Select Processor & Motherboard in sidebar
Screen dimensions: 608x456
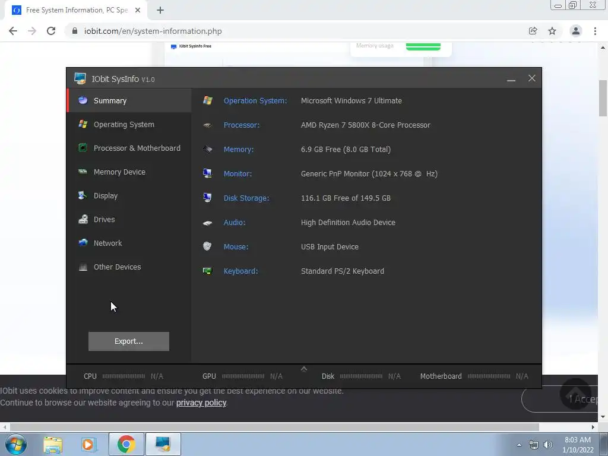[129, 148]
